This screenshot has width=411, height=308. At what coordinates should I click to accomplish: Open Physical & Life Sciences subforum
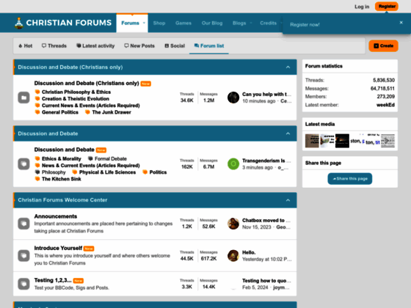pyautogui.click(x=107, y=172)
